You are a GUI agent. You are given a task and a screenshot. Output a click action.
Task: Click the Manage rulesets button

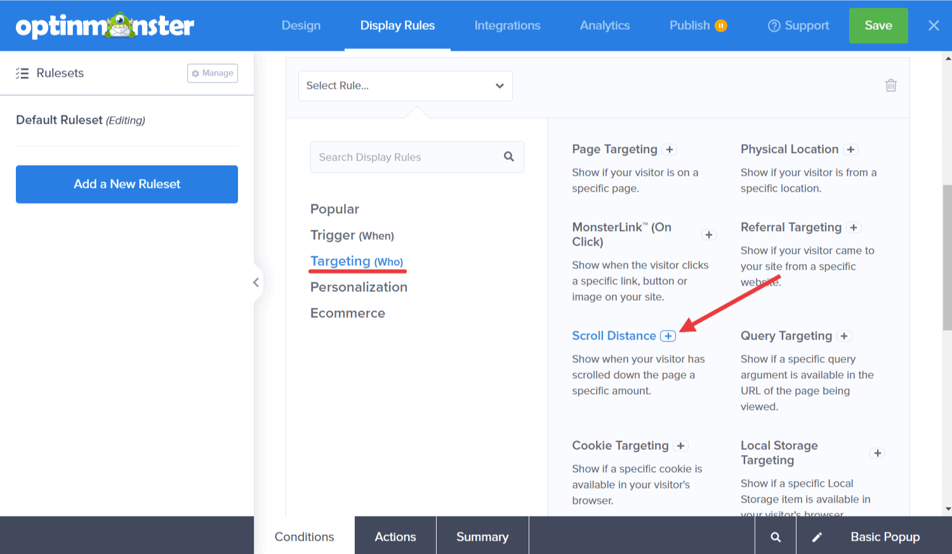point(213,73)
